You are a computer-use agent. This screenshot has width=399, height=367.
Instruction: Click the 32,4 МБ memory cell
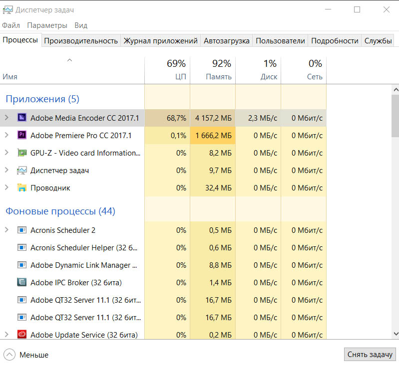[213, 188]
